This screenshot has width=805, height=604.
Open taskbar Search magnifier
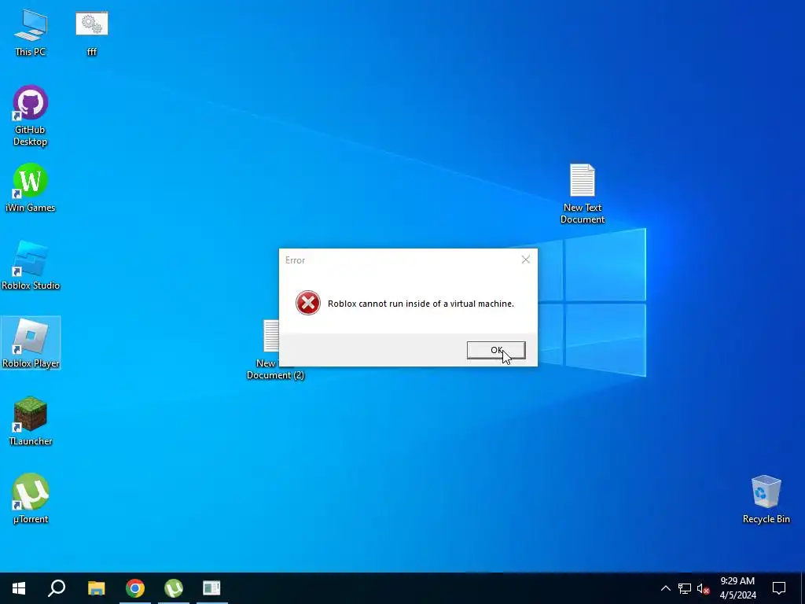tap(57, 588)
